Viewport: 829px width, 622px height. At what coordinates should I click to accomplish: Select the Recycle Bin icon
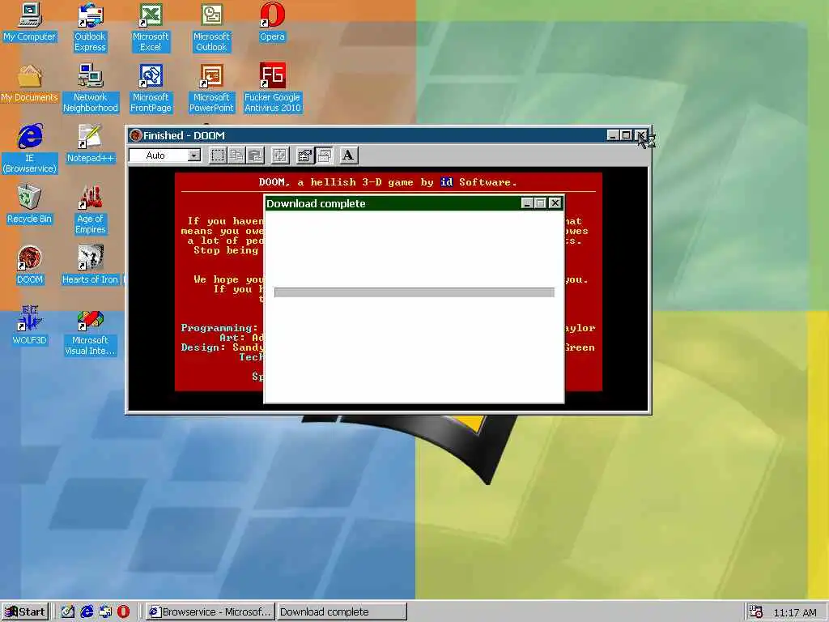pos(30,205)
